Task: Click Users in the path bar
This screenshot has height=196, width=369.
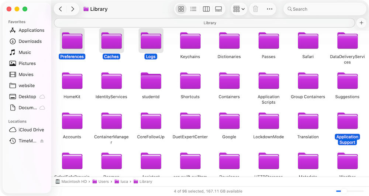Action: point(101,181)
